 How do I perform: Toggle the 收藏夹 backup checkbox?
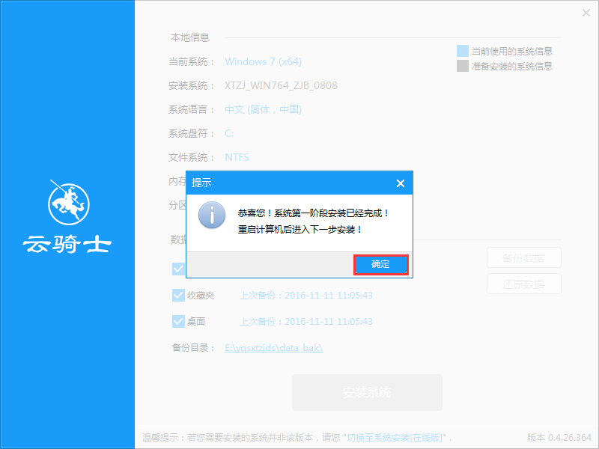coord(178,295)
